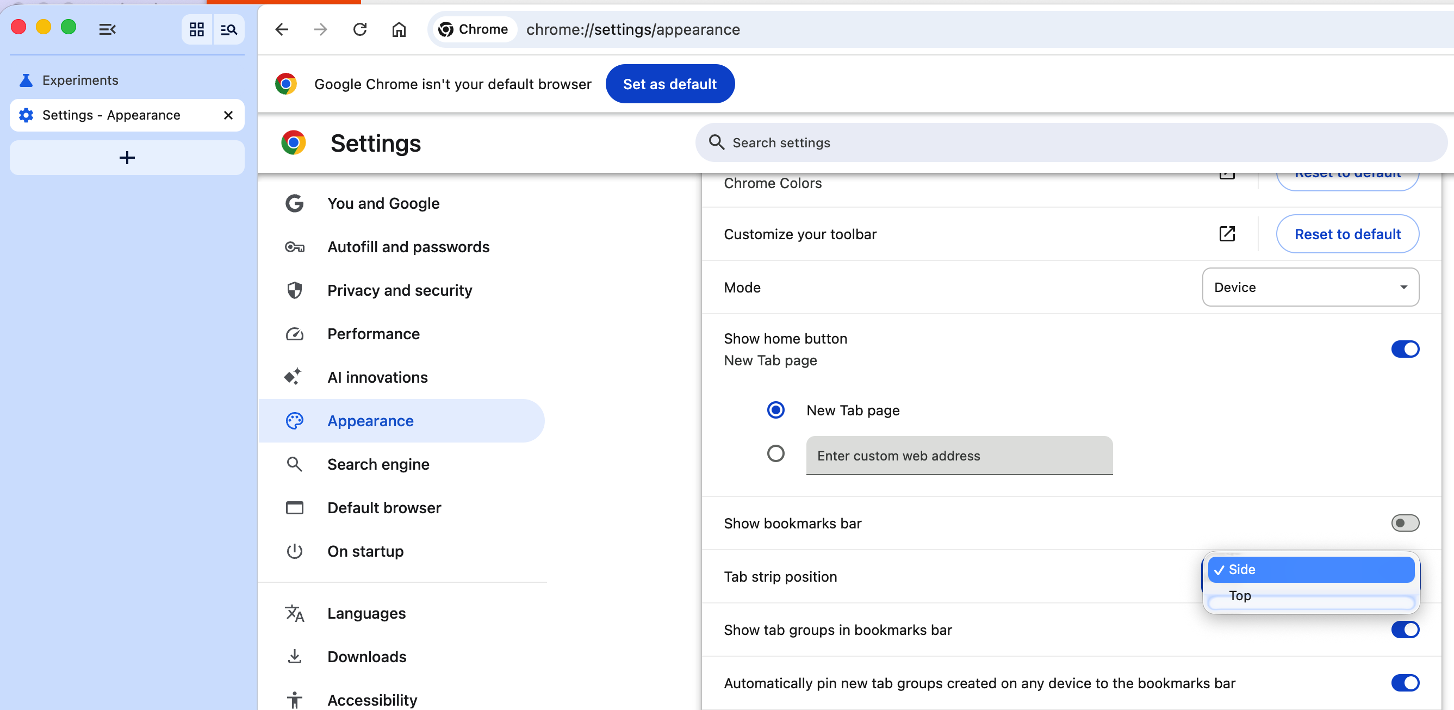This screenshot has width=1454, height=710.
Task: Open Privacy and security settings section
Action: 399,290
